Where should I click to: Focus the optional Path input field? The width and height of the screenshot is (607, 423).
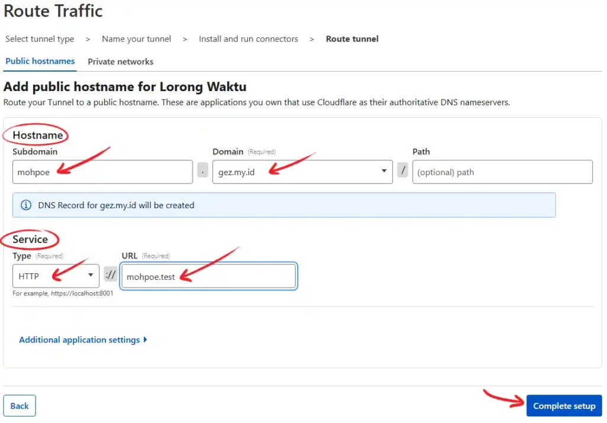[x=502, y=172]
